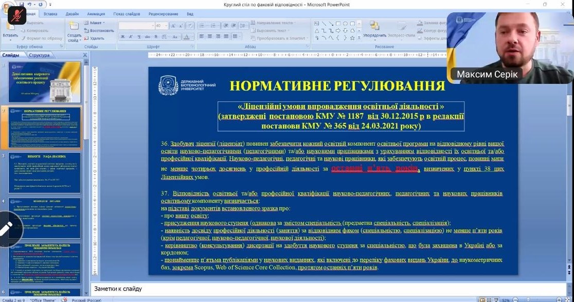Click the Создать слайд icon

click(x=74, y=27)
